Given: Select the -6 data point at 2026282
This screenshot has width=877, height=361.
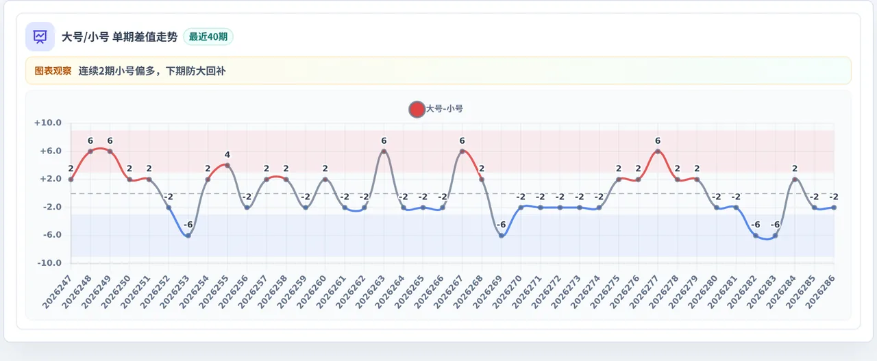Looking at the screenshot, I should pos(756,236).
